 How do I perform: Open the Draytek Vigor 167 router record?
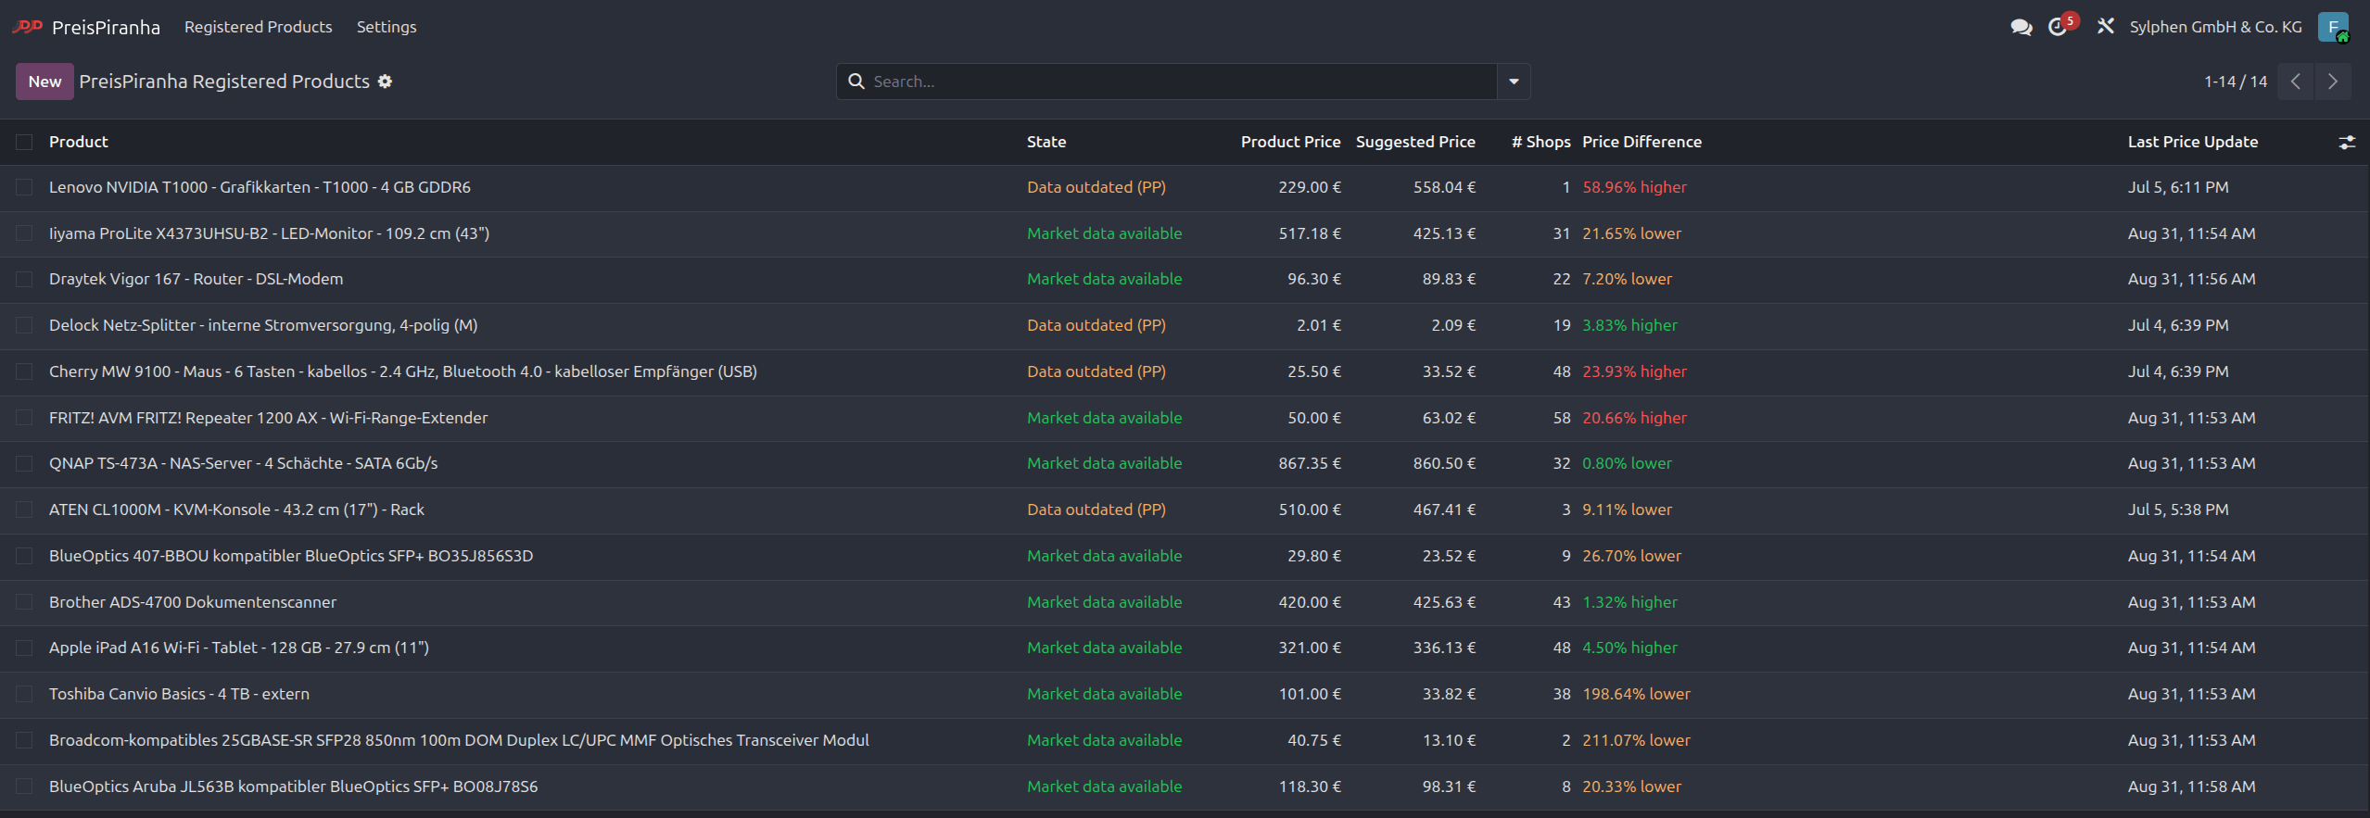point(196,279)
